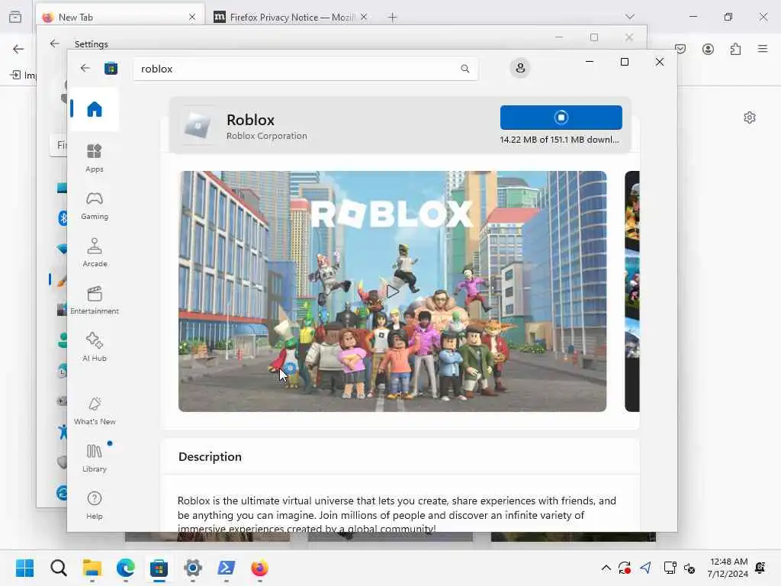Click the Microsoft Store logo icon
The image size is (781, 586).
pyautogui.click(x=111, y=68)
